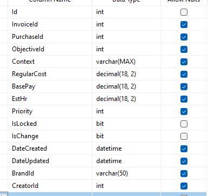Viewport: 208px width, 196px height.
Task: Open int data type for Priority
Action: (x=126, y=111)
